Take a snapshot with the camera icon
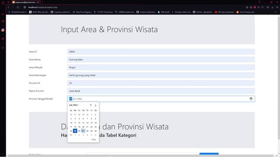This screenshot has width=280, height=157. tap(251, 7)
